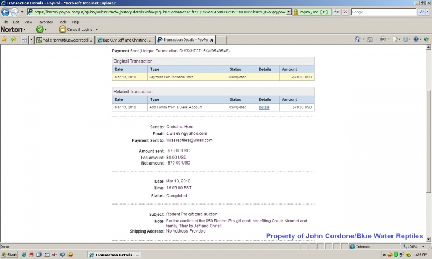Click the c.wise87@yahoo.com email text
Screen dimensions: 432x259
pyautogui.click(x=186, y=133)
